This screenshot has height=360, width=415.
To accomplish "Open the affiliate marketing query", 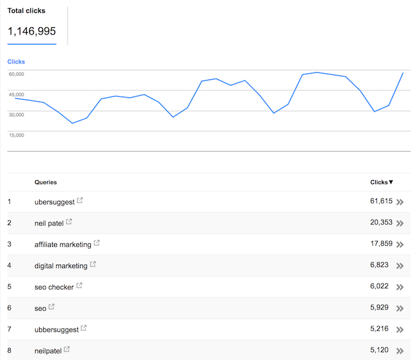I will coord(63,244).
